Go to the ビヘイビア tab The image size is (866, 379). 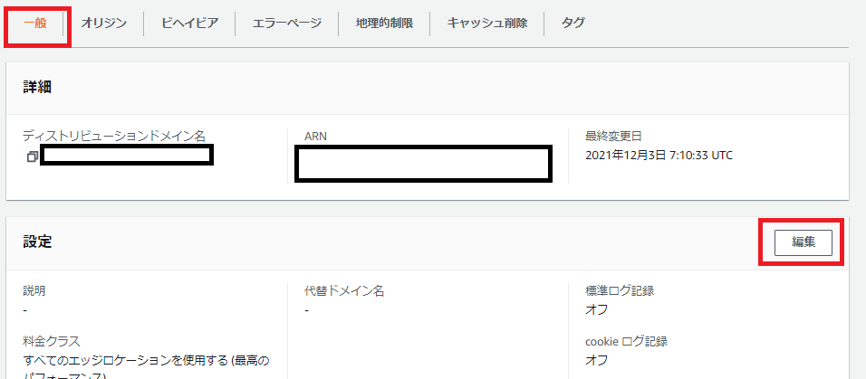[189, 23]
